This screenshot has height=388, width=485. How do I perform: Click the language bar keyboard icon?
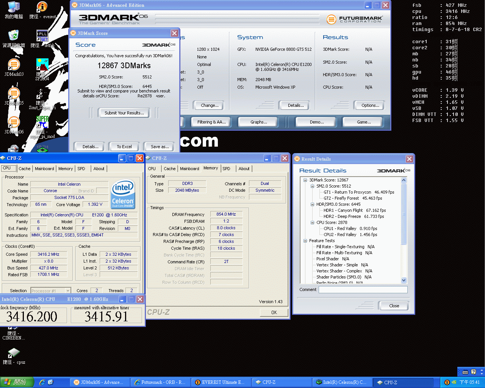coord(465,372)
